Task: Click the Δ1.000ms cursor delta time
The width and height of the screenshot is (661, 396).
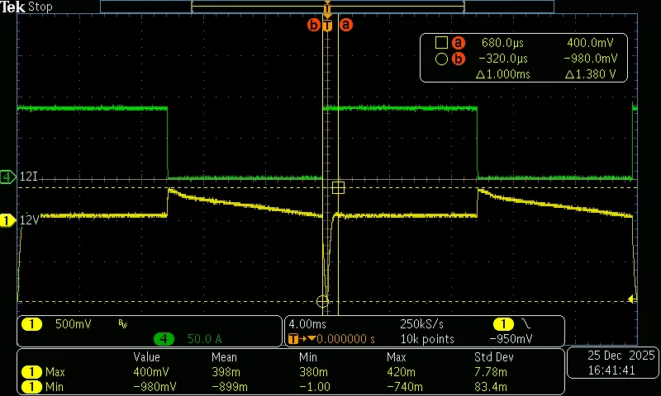Action: [503, 74]
